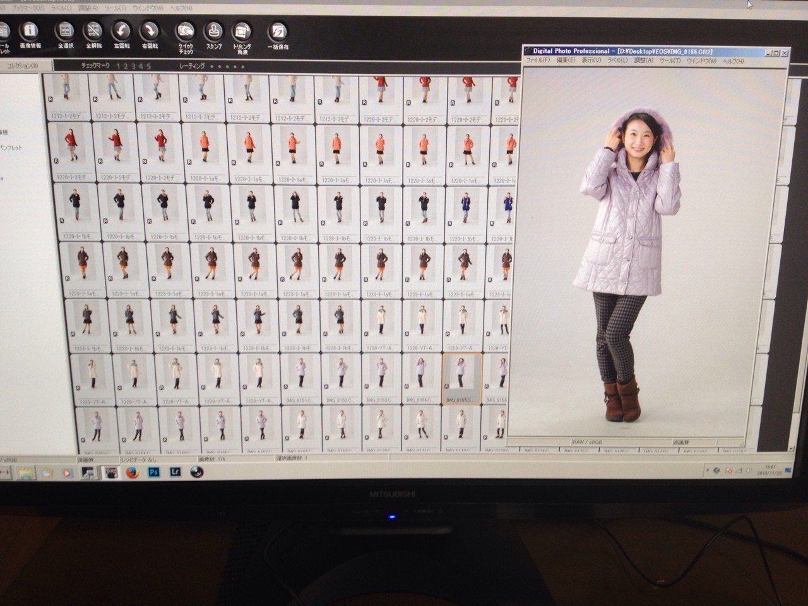The height and width of the screenshot is (606, 808).
Task: Select the highlighted IMG_0155 thumbnail
Action: (x=462, y=379)
